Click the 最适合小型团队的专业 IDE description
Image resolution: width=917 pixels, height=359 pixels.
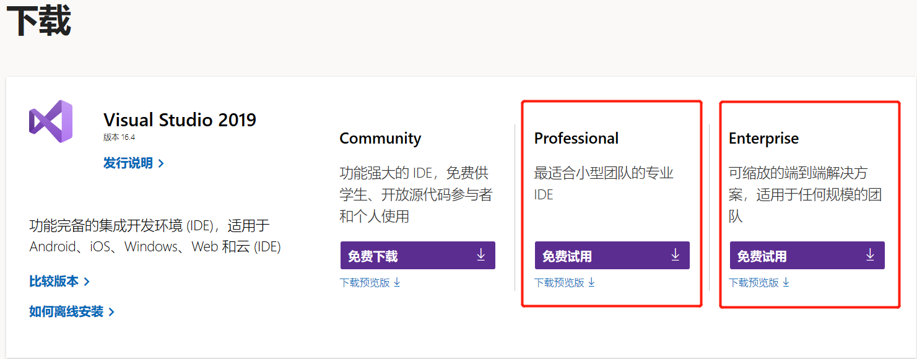pos(604,184)
